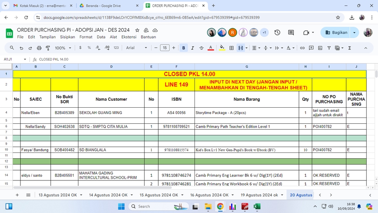Print the spreadsheet
The image size is (378, 213).
[x=39, y=48]
